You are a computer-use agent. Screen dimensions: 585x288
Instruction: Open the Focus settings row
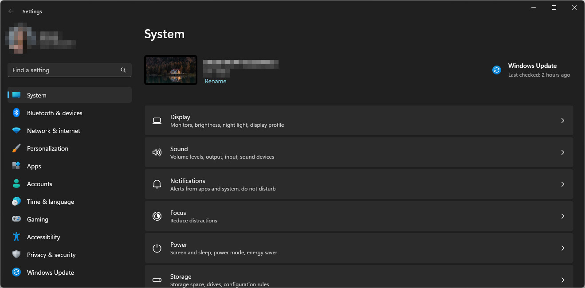pos(358,216)
